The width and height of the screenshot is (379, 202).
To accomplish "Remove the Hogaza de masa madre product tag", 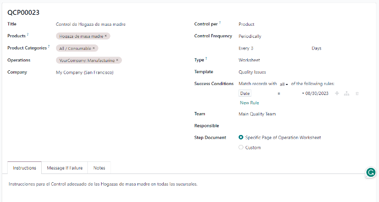I will click(x=105, y=36).
